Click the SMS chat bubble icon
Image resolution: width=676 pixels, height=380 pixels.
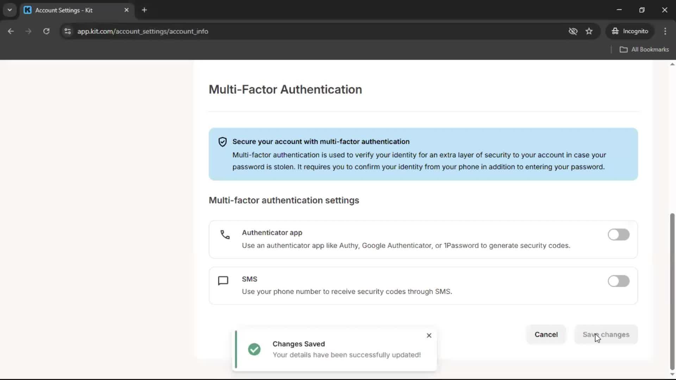[x=223, y=281]
